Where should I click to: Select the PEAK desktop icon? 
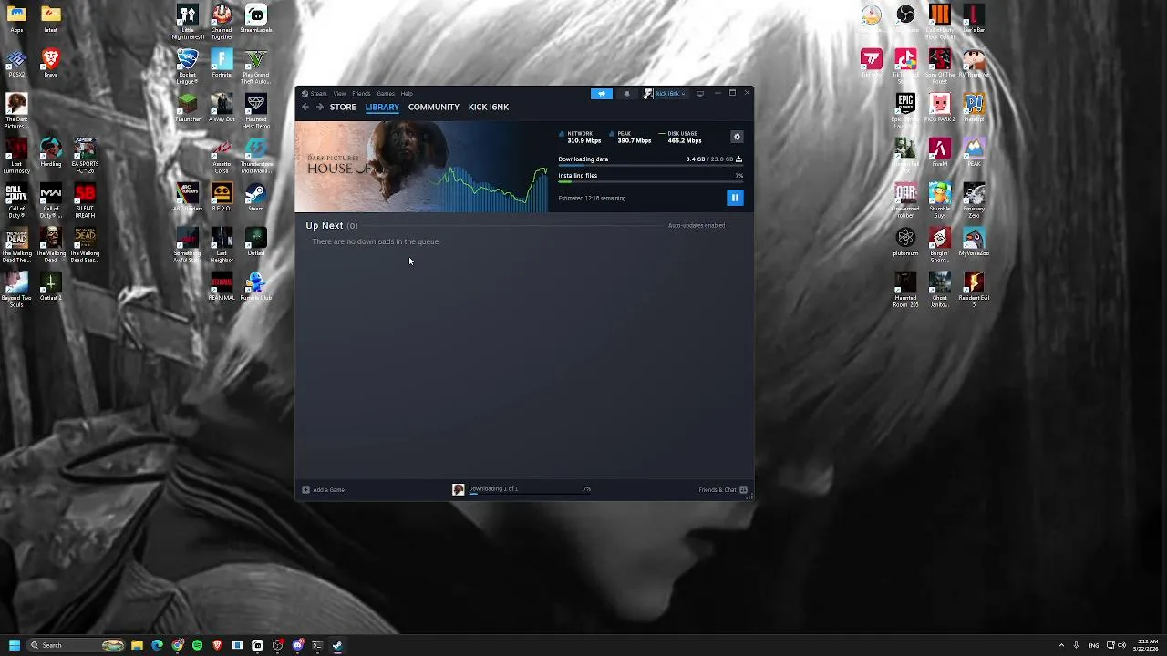[974, 153]
